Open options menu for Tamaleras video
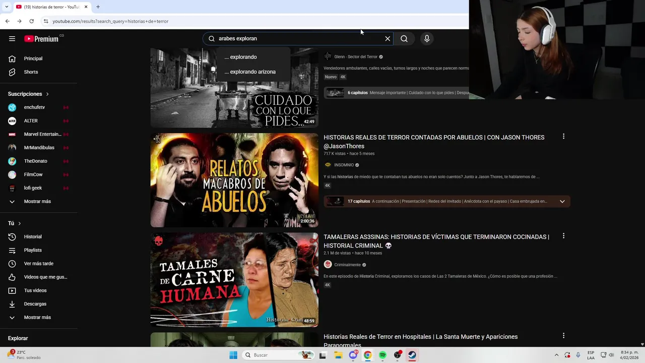 (x=563, y=236)
